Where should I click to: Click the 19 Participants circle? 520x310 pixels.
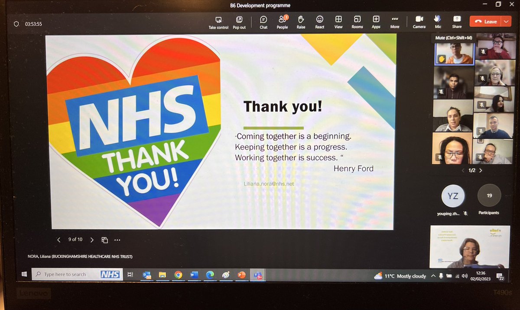coord(489,195)
